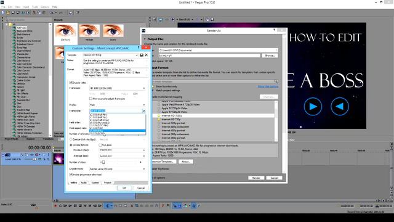Click the Cut icon in the main toolbar

[x=34, y=12]
